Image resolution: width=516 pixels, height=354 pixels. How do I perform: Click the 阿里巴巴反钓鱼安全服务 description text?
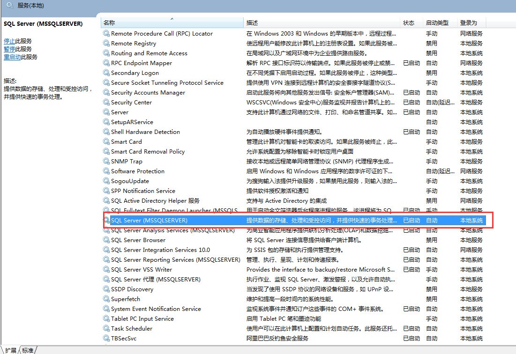277,338
